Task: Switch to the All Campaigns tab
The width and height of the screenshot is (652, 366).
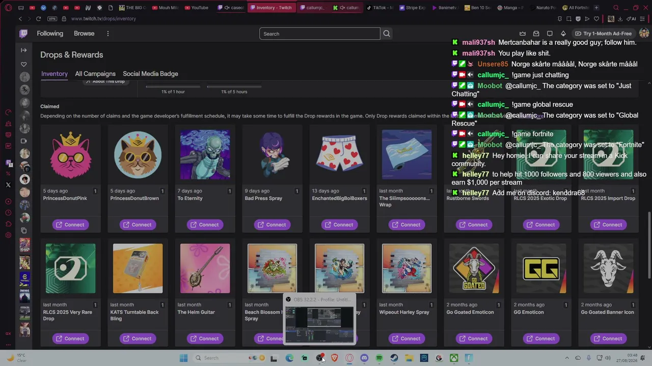Action: (95, 74)
